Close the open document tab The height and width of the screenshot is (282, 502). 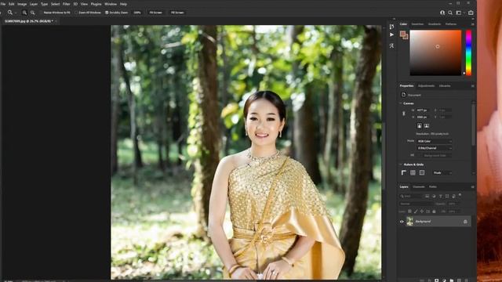[56, 21]
